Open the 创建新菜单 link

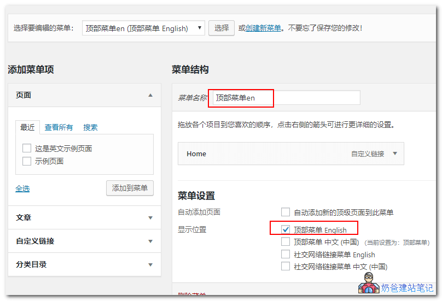pyautogui.click(x=263, y=28)
